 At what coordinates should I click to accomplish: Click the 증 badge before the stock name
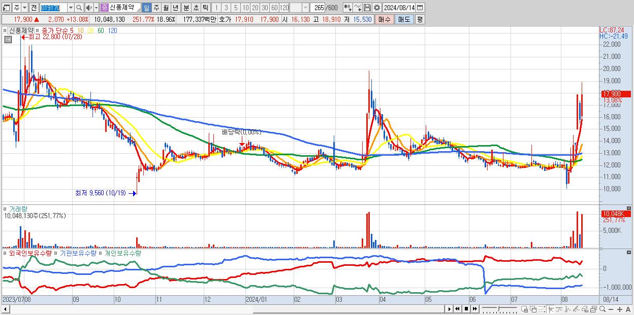[104, 8]
